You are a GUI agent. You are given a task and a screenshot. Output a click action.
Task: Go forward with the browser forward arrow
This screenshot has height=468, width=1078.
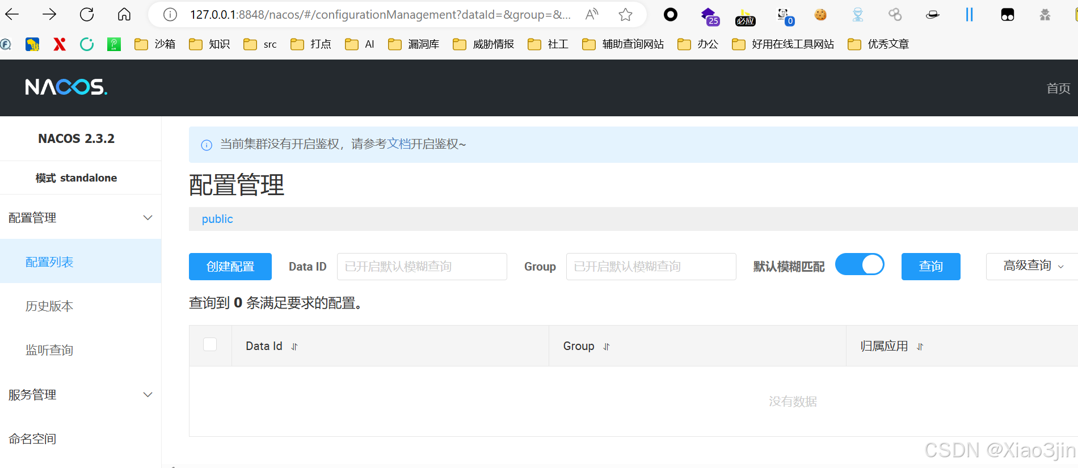coord(49,14)
